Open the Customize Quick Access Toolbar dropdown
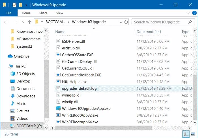This screenshot has height=138, width=198. click(26, 5)
